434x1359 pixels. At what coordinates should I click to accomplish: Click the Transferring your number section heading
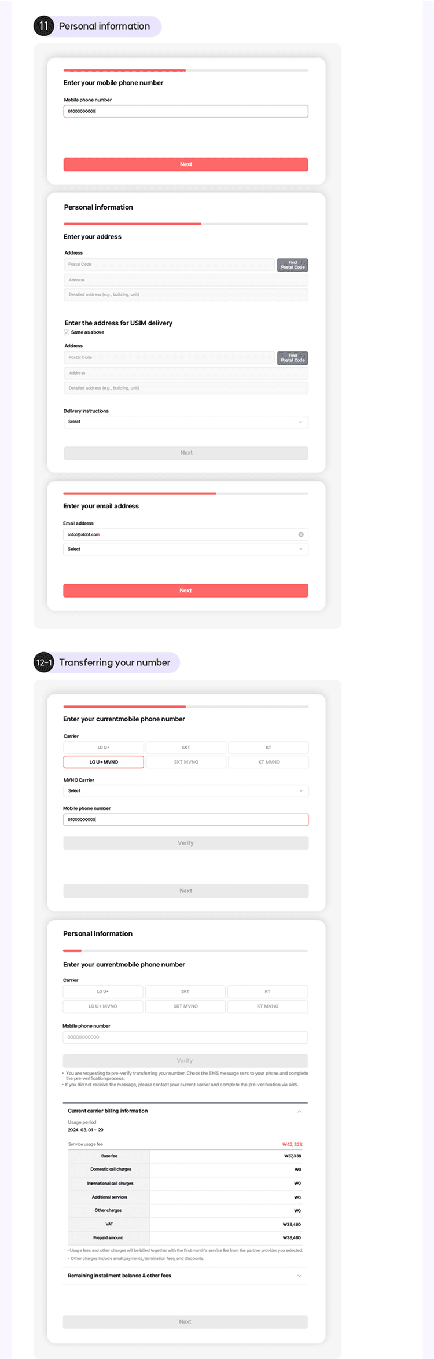pos(115,662)
